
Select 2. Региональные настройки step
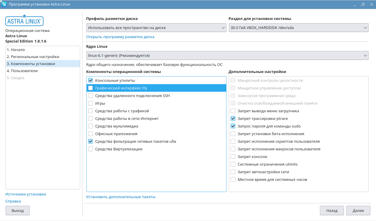click(x=33, y=57)
